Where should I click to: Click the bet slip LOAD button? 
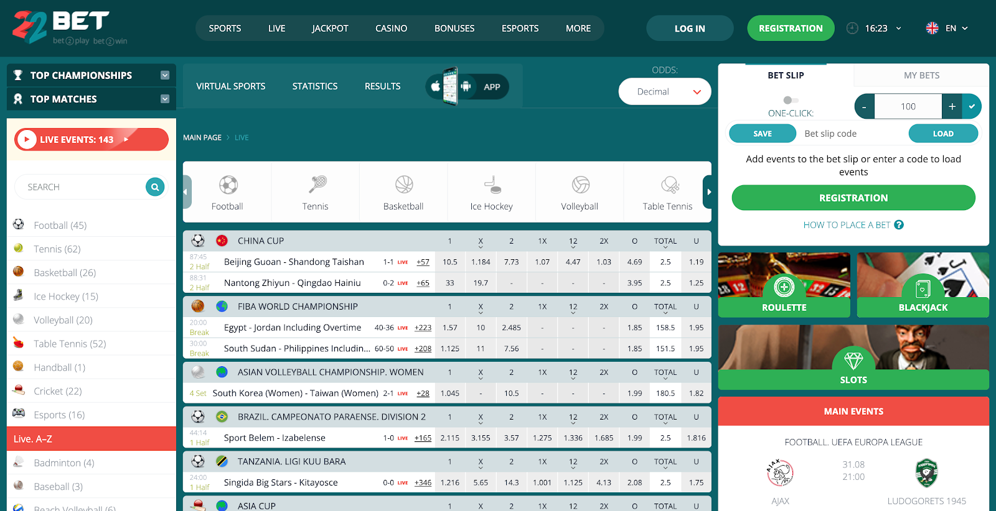pos(943,134)
